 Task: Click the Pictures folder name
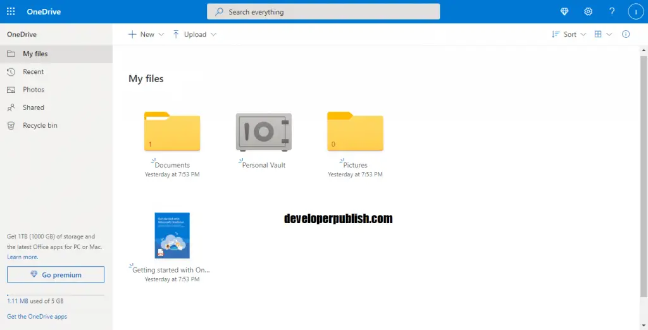pos(356,165)
